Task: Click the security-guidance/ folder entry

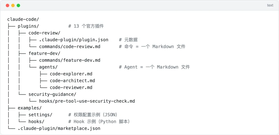Action: point(52,94)
